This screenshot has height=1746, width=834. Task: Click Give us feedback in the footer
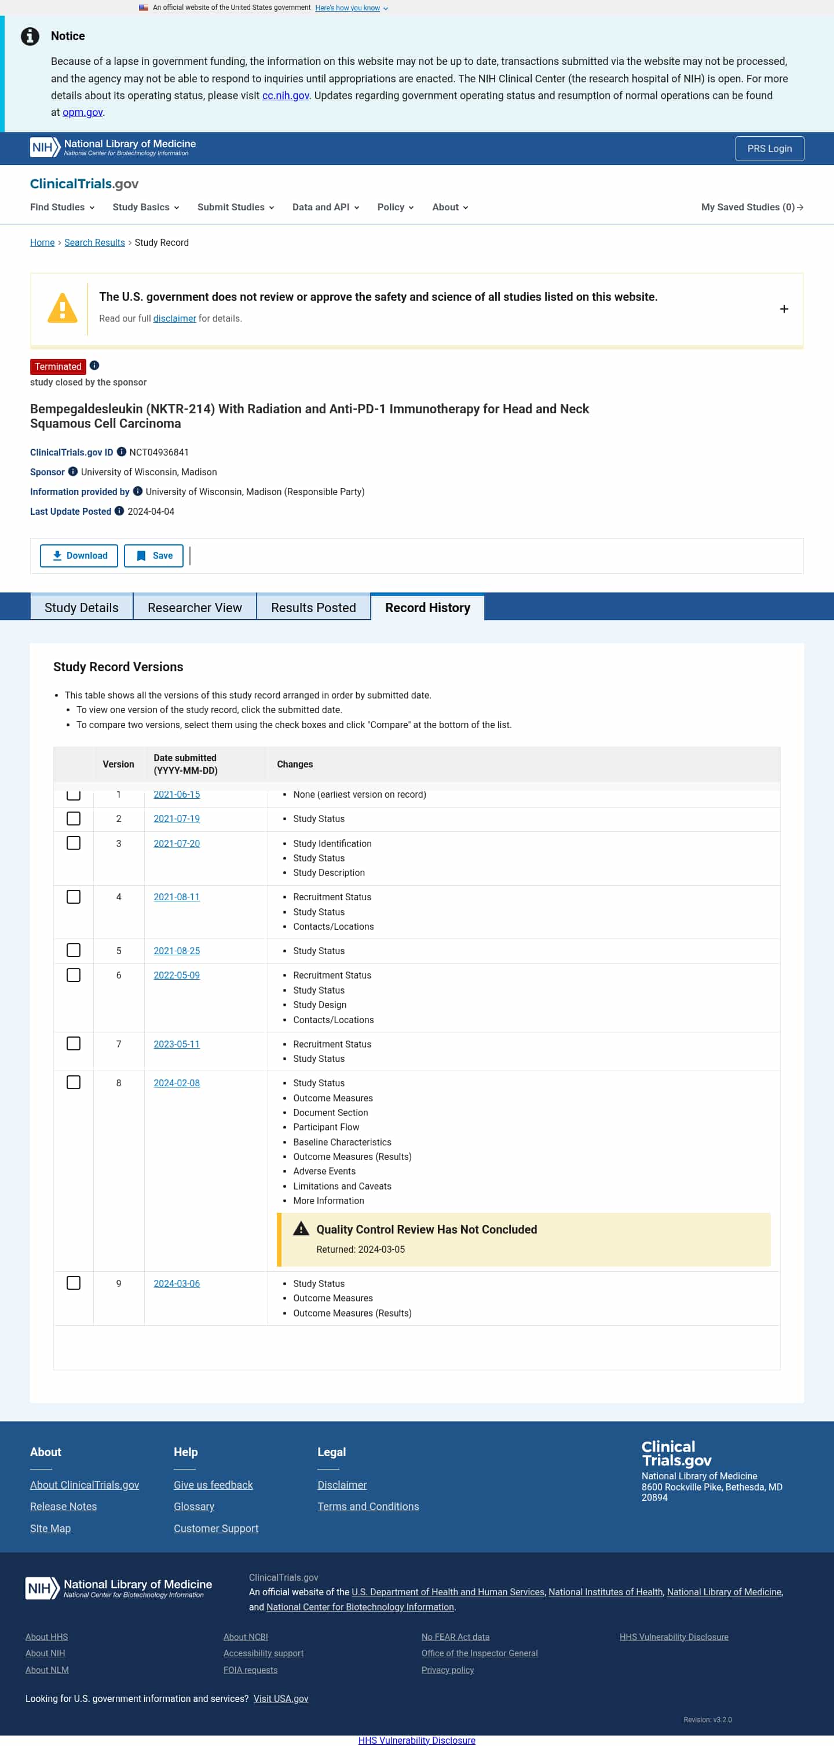tap(213, 1485)
